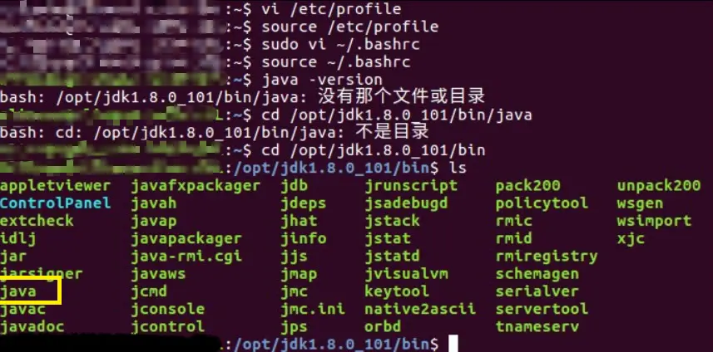This screenshot has width=713, height=352.
Task: Click the javafxpackager entry
Action: [196, 186]
